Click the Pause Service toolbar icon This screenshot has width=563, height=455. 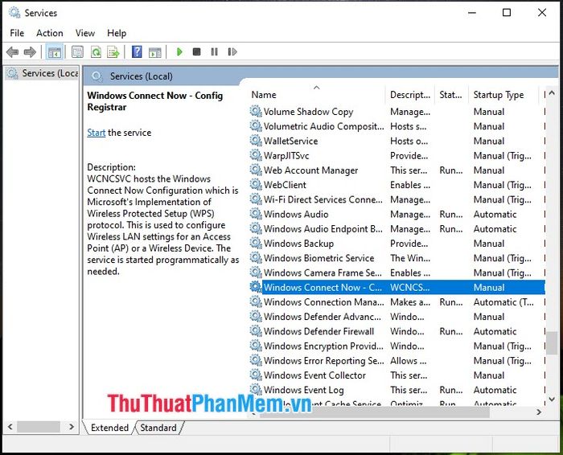coord(215,52)
